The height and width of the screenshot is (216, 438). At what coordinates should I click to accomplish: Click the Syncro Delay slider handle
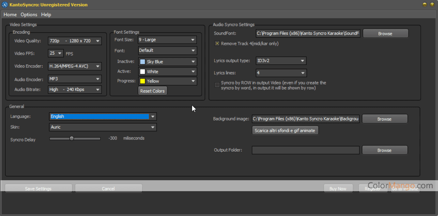(71, 138)
